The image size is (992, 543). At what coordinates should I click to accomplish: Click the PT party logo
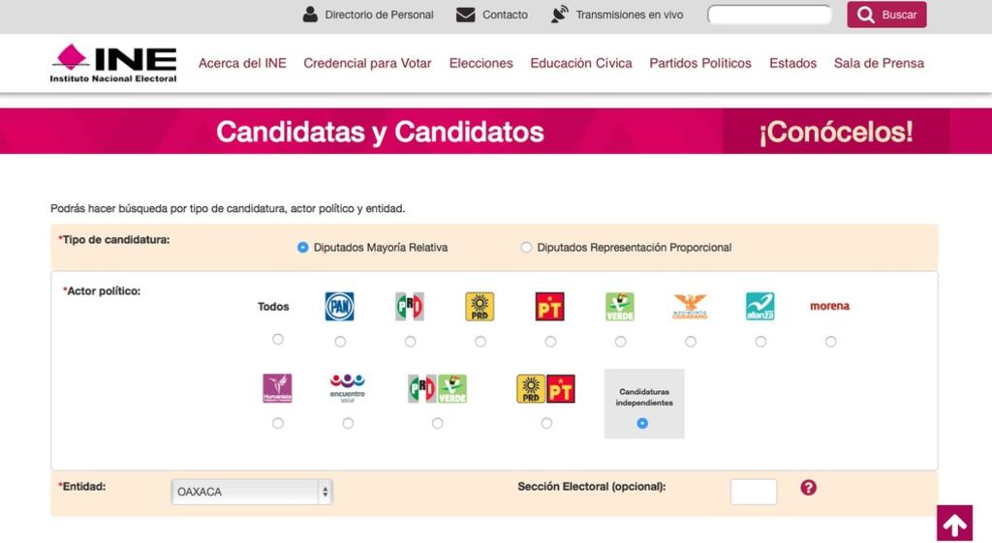549,307
